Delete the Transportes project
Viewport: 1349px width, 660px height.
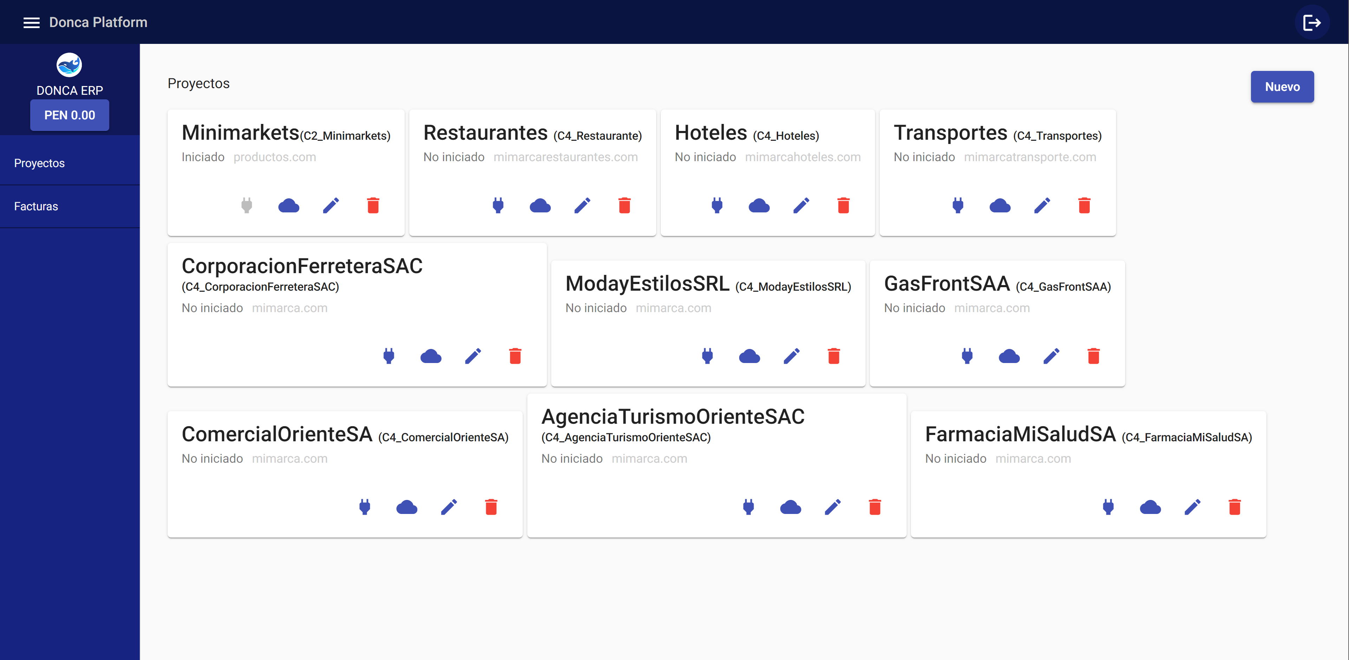[x=1084, y=205]
